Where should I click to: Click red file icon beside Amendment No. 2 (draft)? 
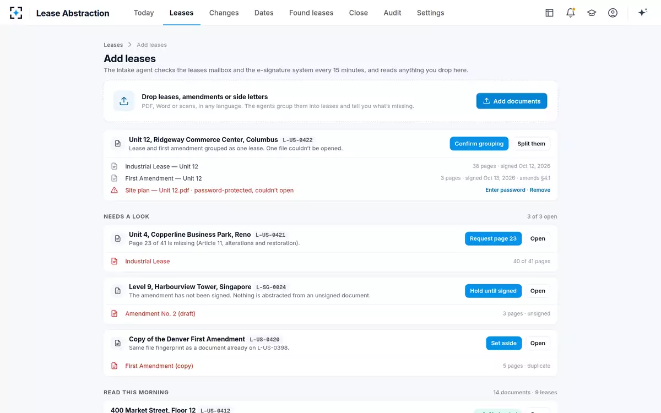point(114,313)
